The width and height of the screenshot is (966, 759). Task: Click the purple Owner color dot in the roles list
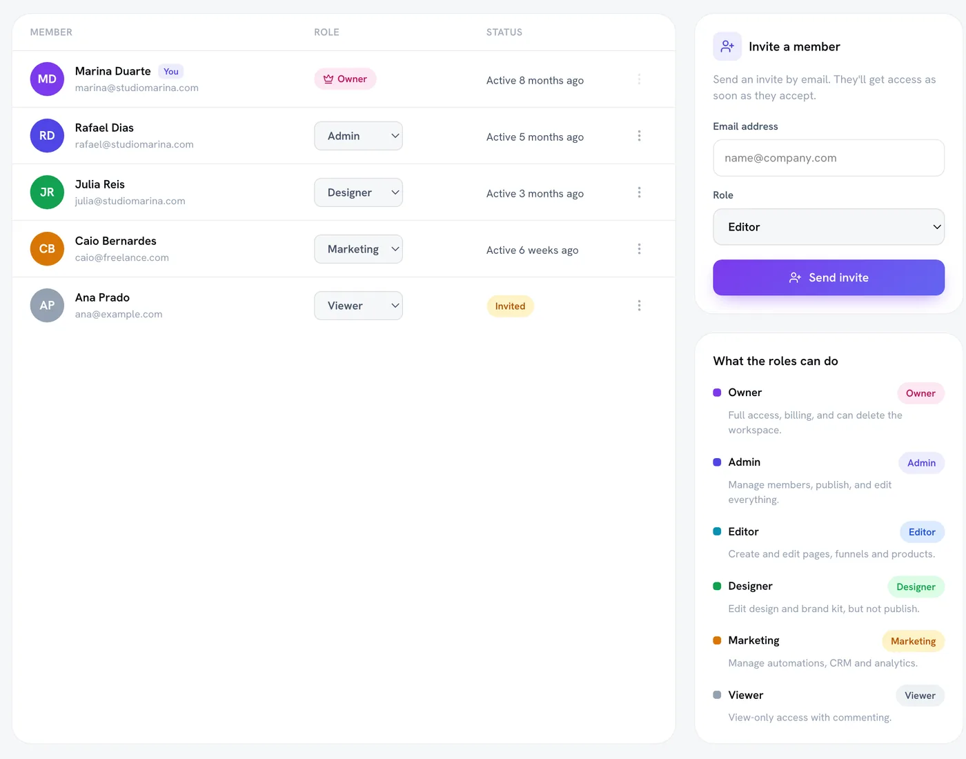(717, 393)
